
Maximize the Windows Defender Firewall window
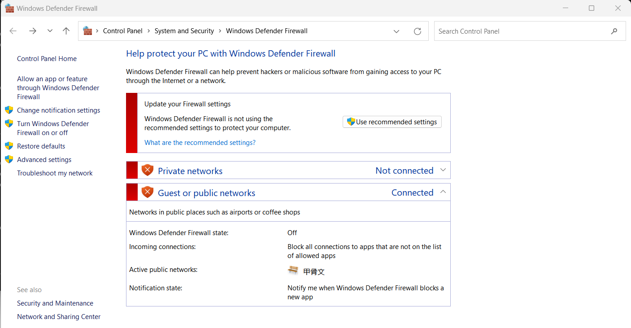click(x=592, y=8)
